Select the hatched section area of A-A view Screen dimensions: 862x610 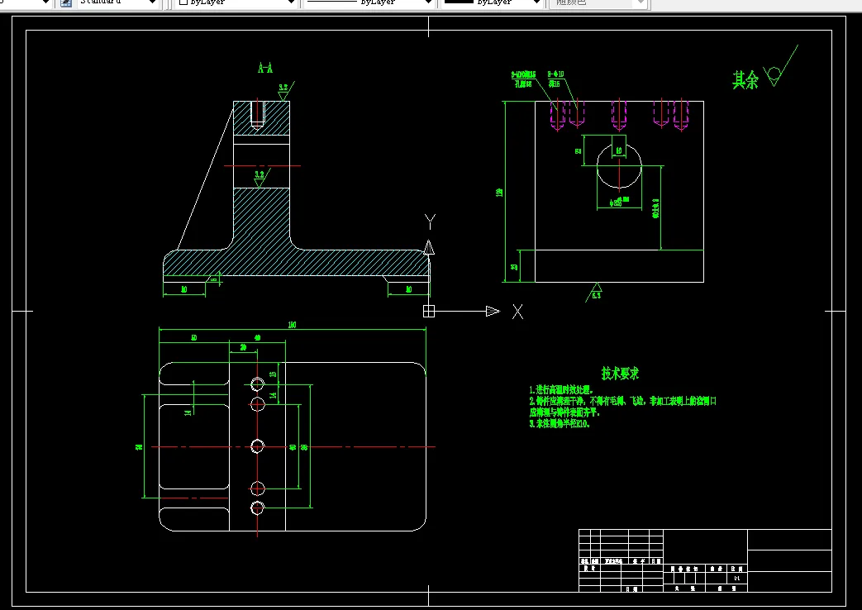(x=261, y=231)
